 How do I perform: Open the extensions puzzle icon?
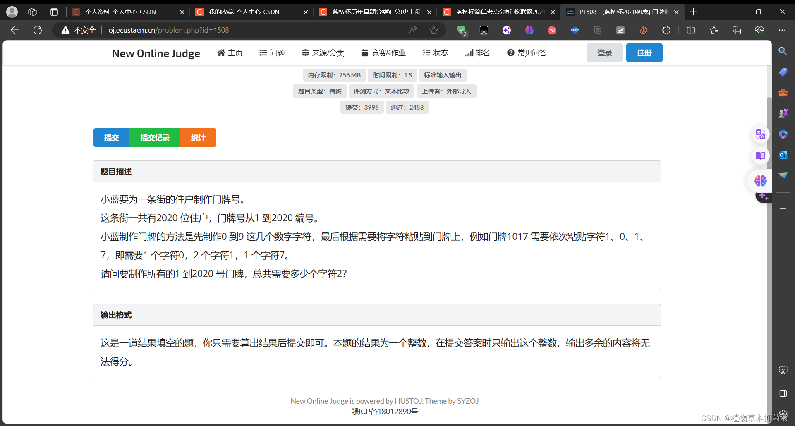click(x=666, y=30)
